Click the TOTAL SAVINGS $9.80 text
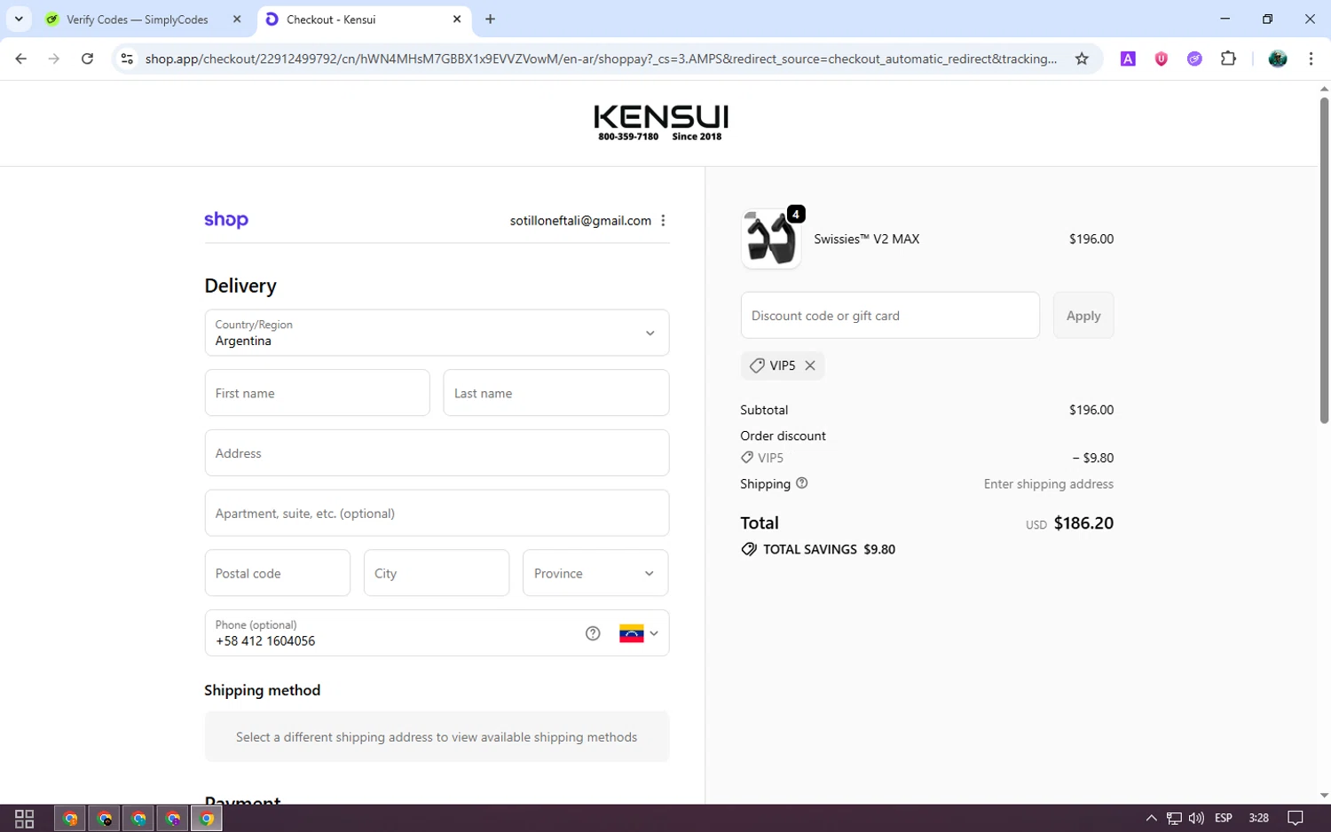1331x832 pixels. 829,549
